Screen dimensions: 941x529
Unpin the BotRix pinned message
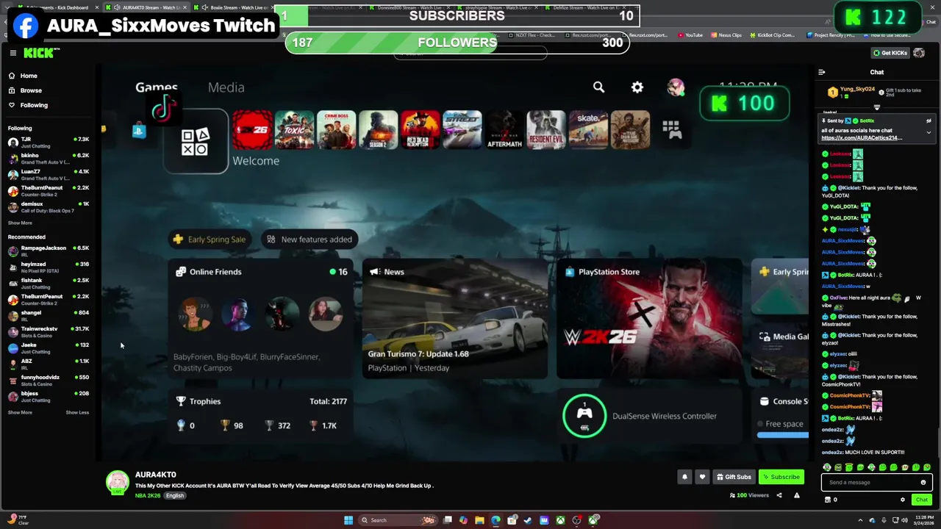pyautogui.click(x=929, y=120)
